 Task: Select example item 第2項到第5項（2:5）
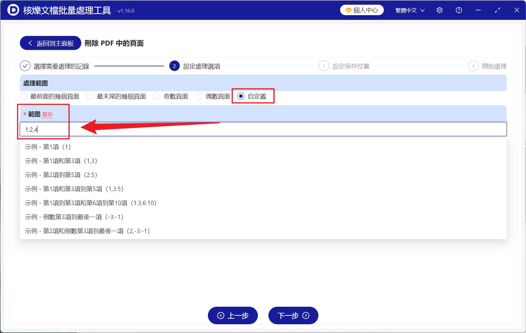(61, 175)
